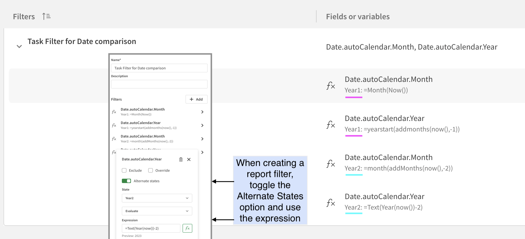
Task: Open the State dropdown showing Year2
Action: coord(157,198)
